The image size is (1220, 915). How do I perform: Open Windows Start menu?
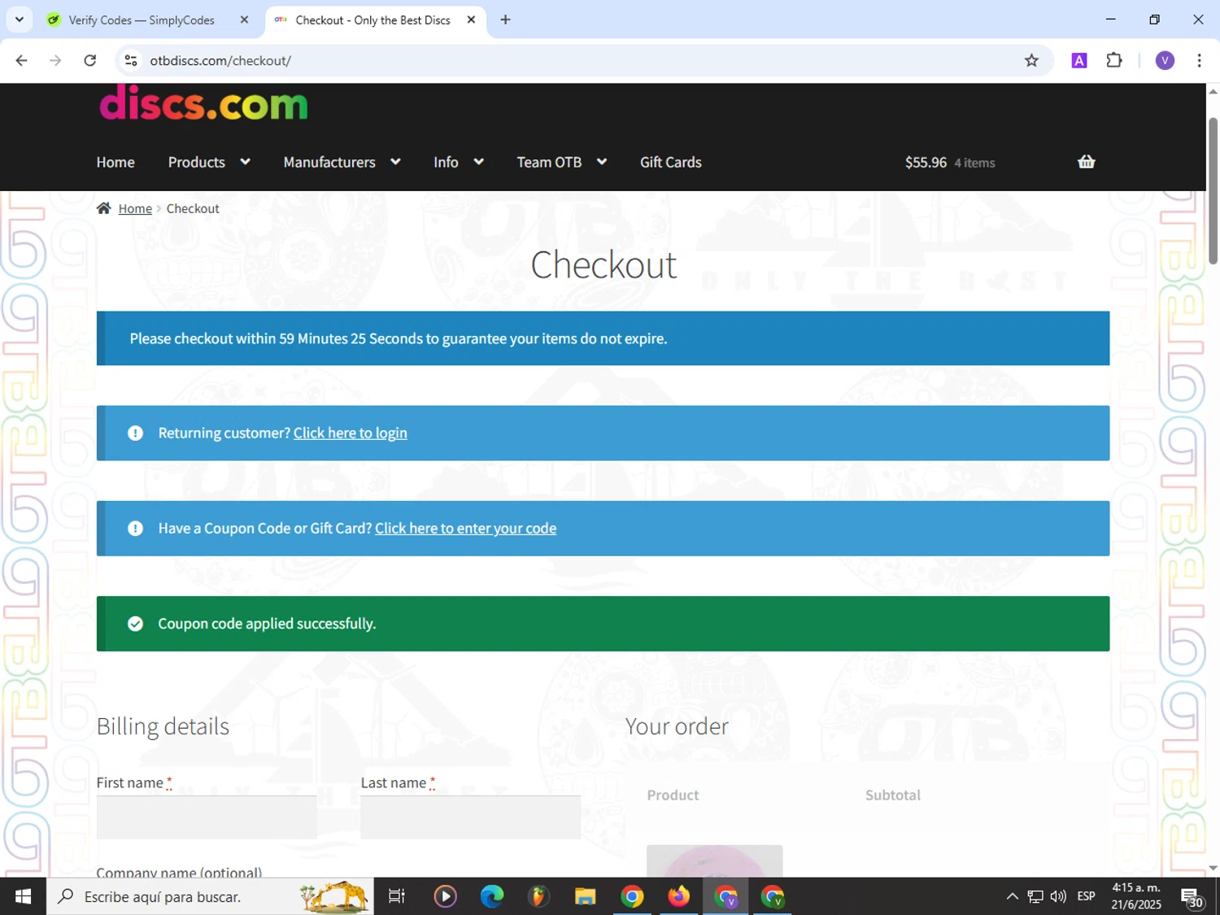click(23, 896)
